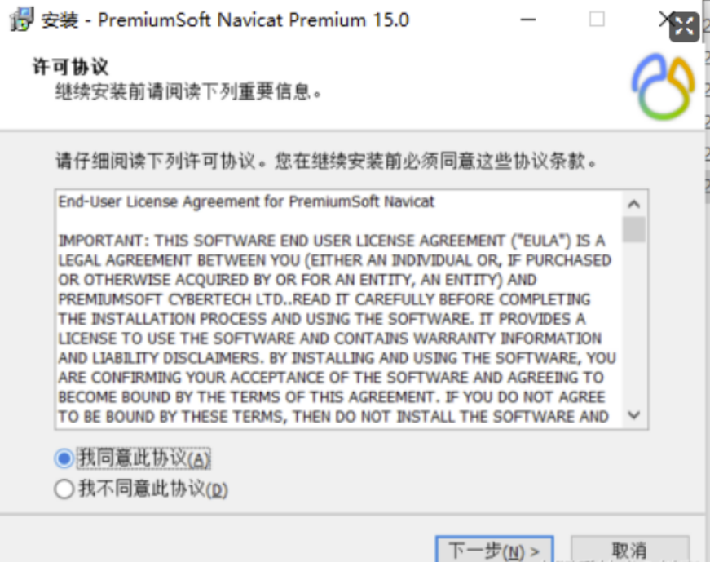Screen dimensions: 710x562
Task: Select 我同意此协议 radio button
Action: 64,458
